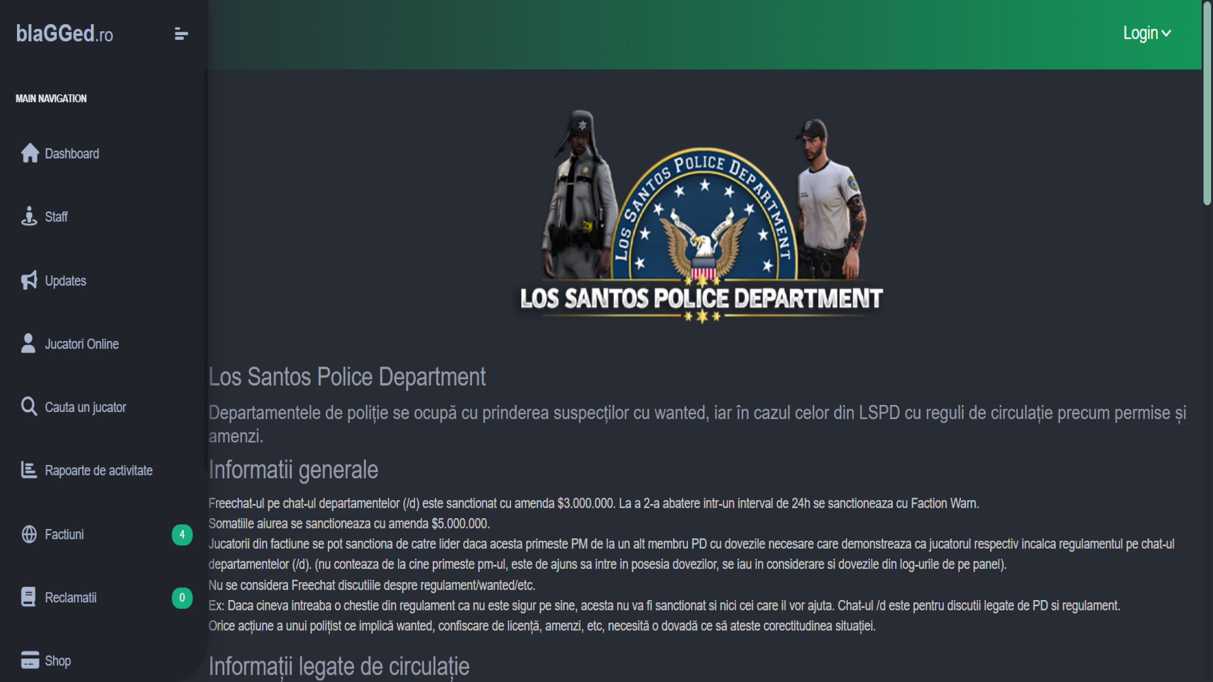Click the Dashboard home icon
Image resolution: width=1213 pixels, height=682 pixels.
(x=30, y=153)
